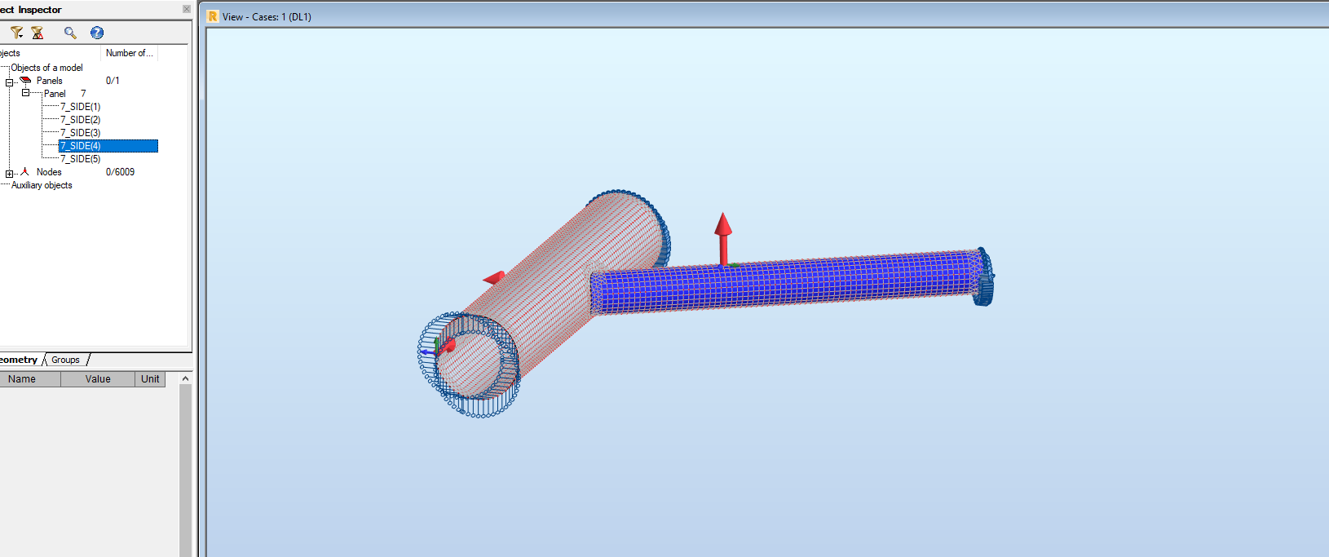Click the red Panels icon in tree

pyautogui.click(x=25, y=80)
